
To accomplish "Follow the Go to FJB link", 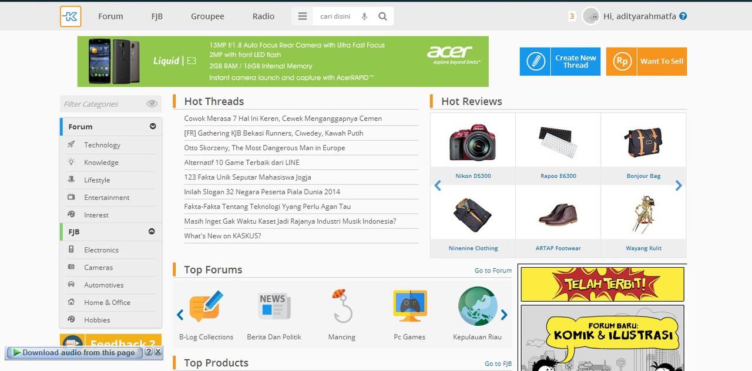I will tap(498, 364).
